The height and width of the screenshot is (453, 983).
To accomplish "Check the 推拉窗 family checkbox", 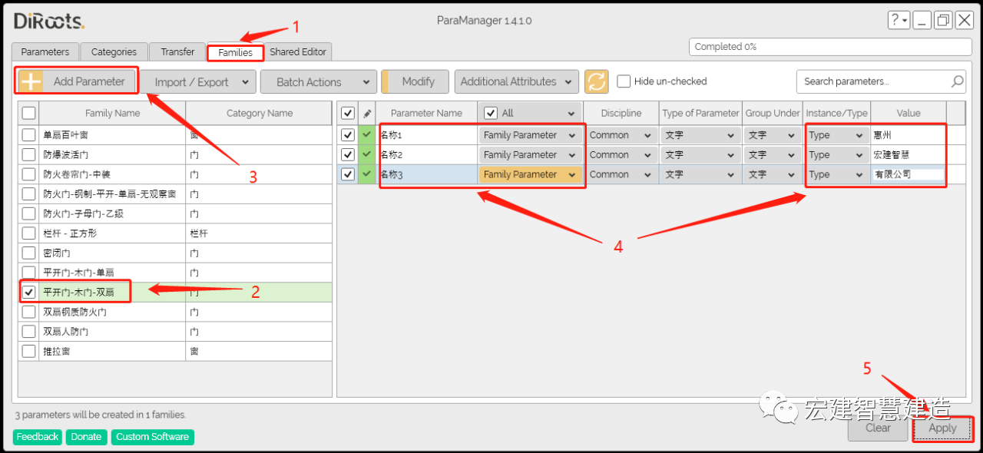I will pyautogui.click(x=29, y=352).
